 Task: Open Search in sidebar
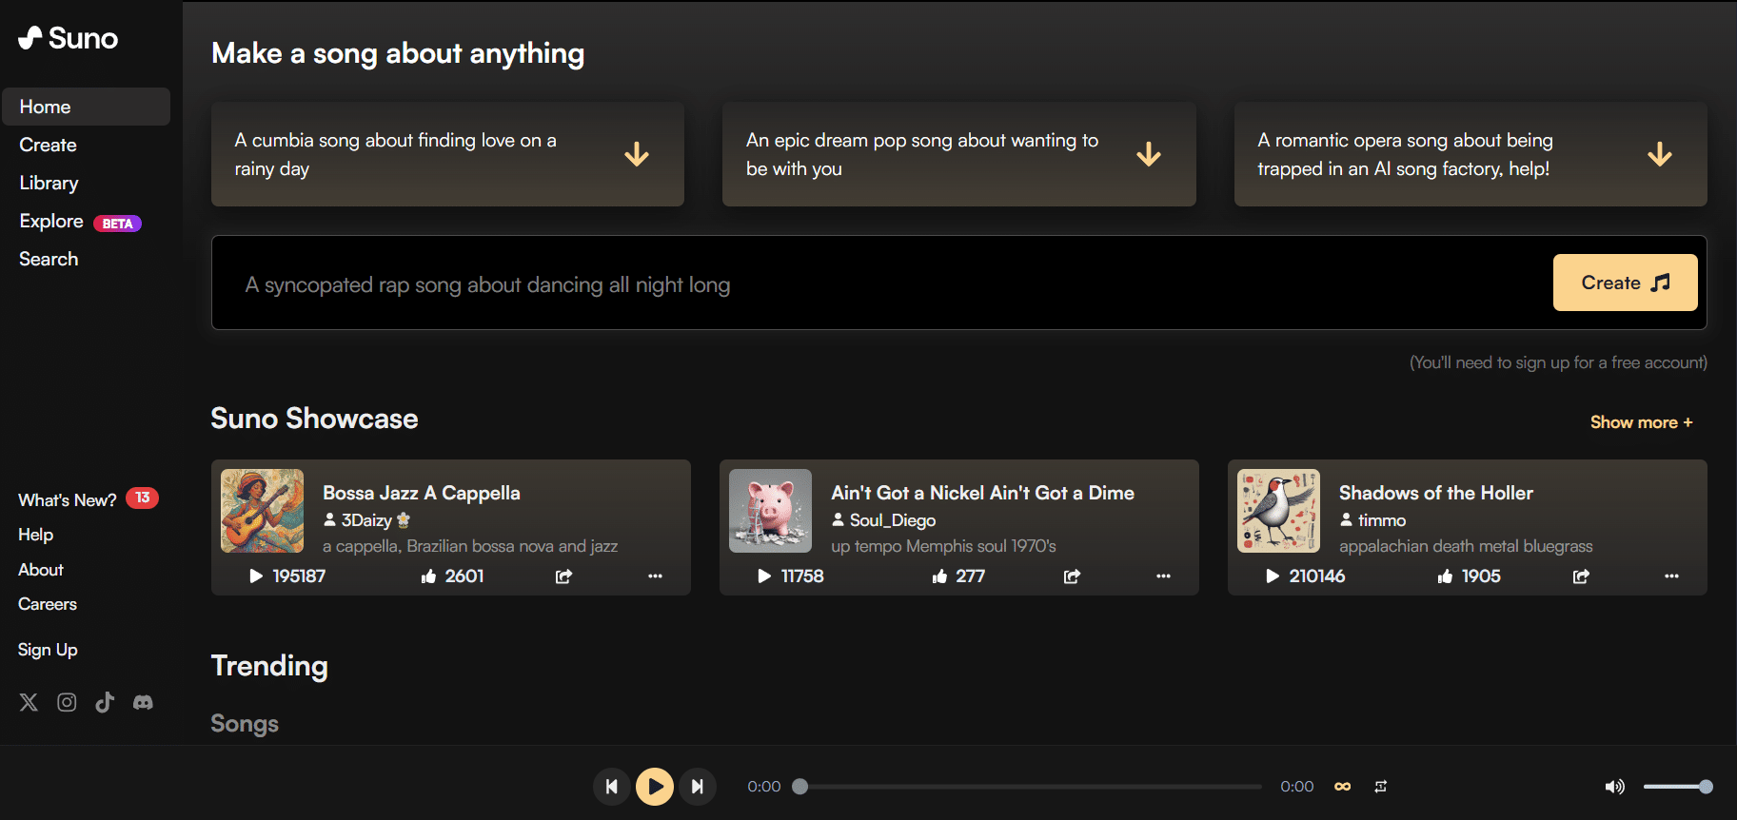point(49,259)
